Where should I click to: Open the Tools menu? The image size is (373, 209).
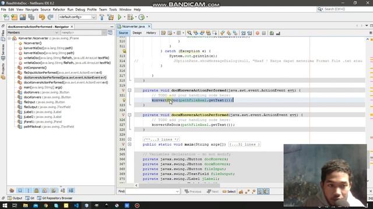(113, 9)
